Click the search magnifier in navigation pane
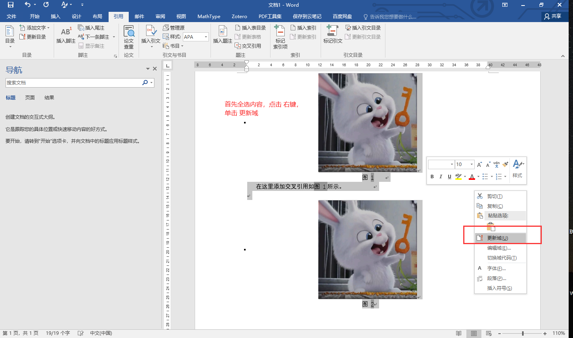 (145, 82)
